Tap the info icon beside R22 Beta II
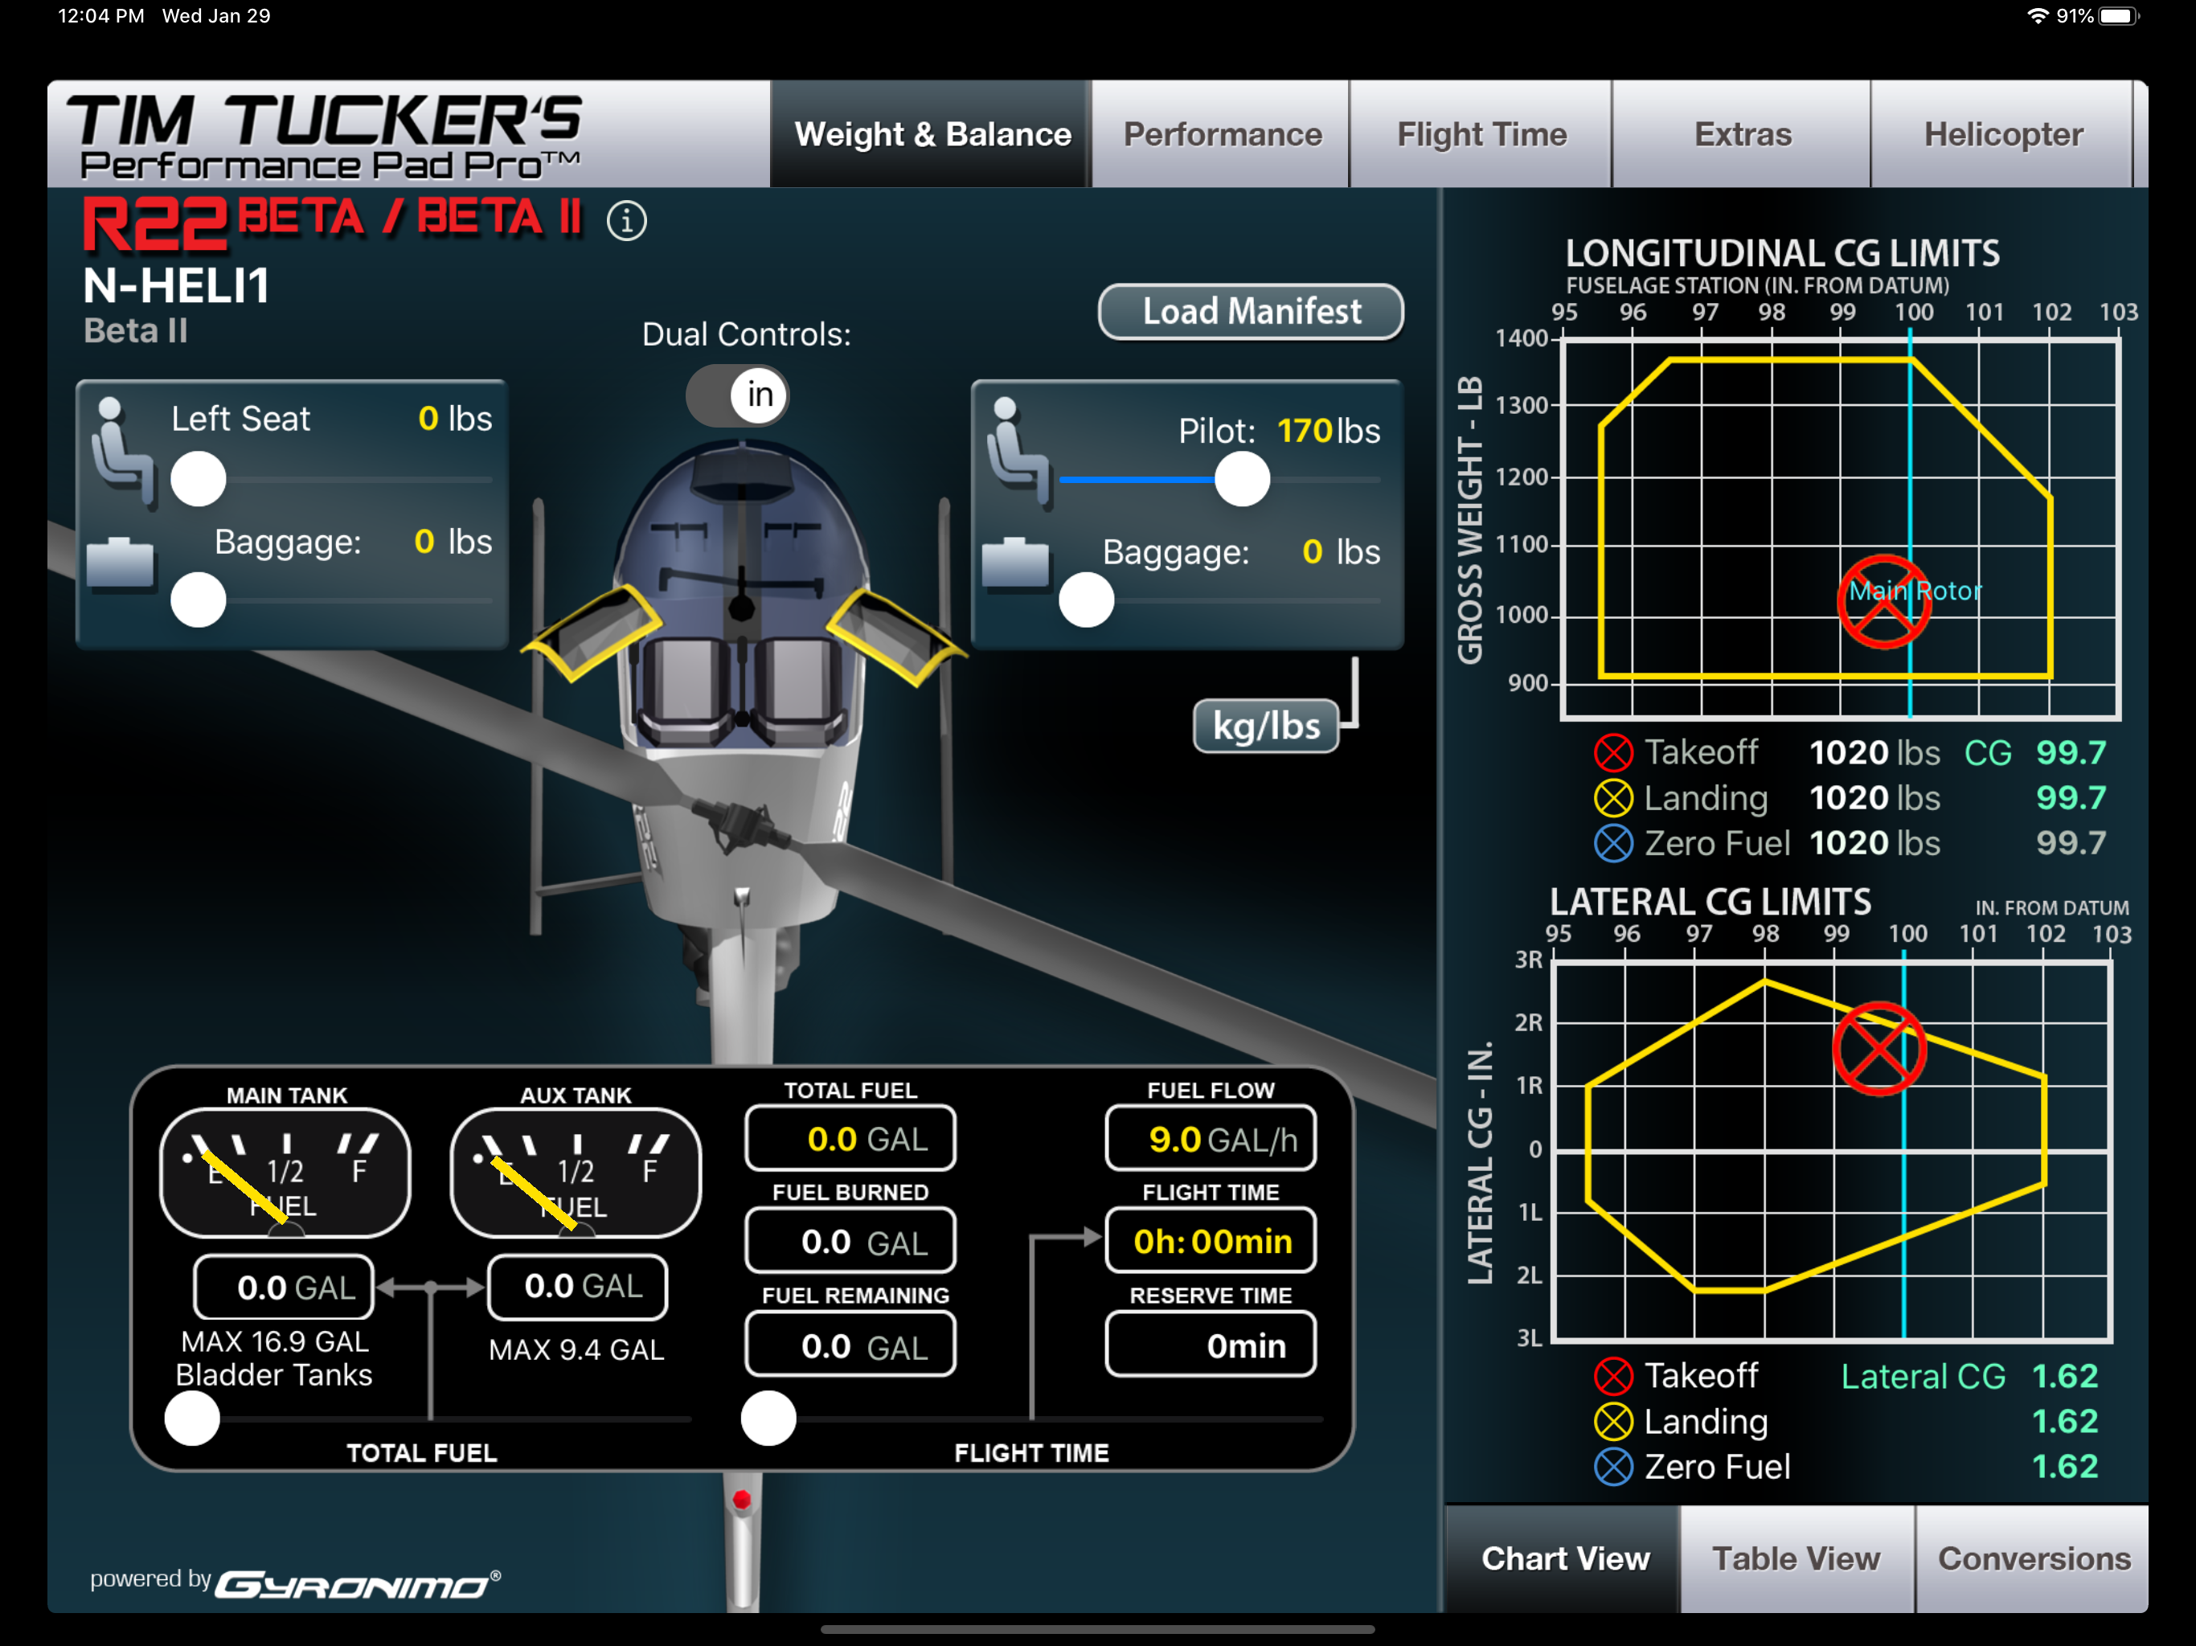The height and width of the screenshot is (1646, 2196). pyautogui.click(x=626, y=220)
